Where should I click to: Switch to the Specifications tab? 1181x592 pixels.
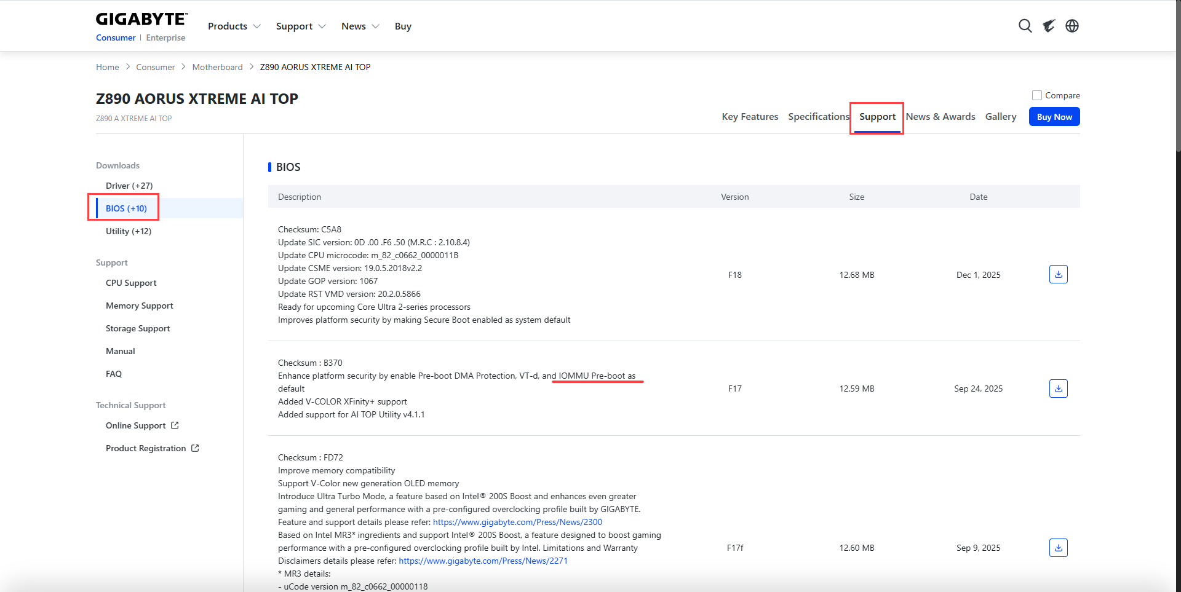[x=818, y=117]
